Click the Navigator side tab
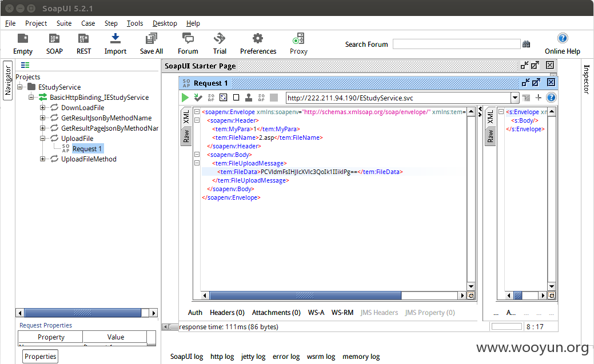594x364 pixels. click(7, 80)
